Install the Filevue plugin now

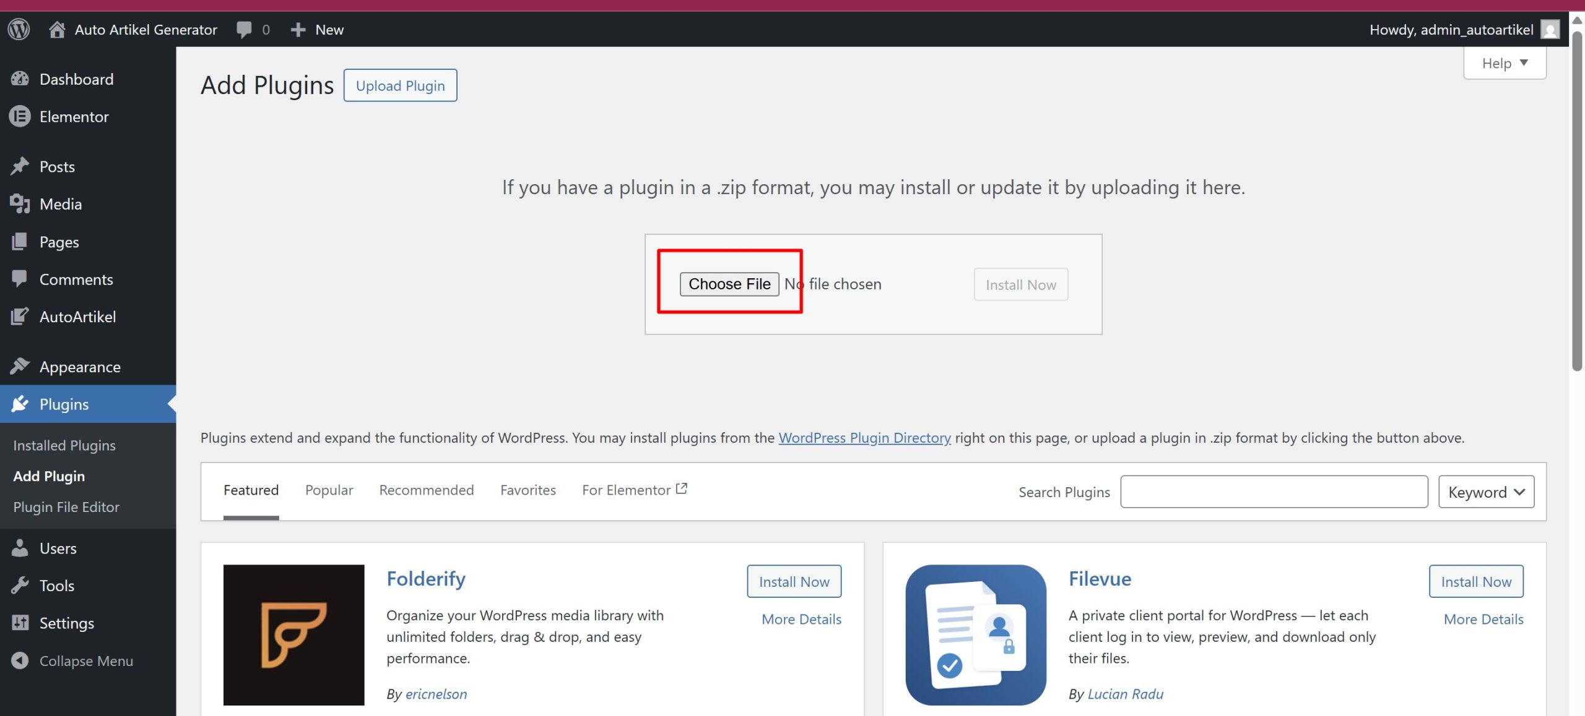coord(1475,581)
